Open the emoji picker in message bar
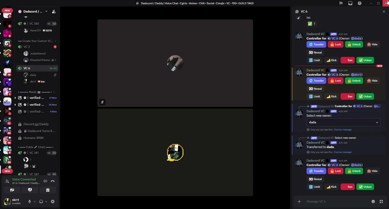The width and height of the screenshot is (389, 209). tap(373, 201)
